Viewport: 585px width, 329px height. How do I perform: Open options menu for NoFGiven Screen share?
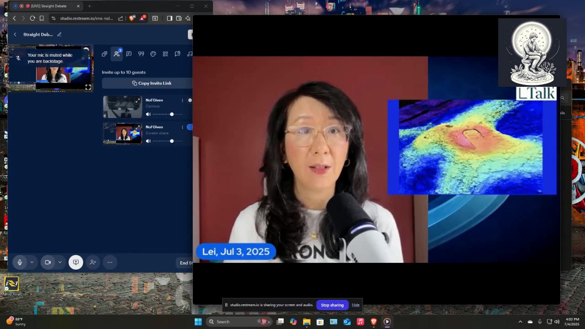[182, 127]
